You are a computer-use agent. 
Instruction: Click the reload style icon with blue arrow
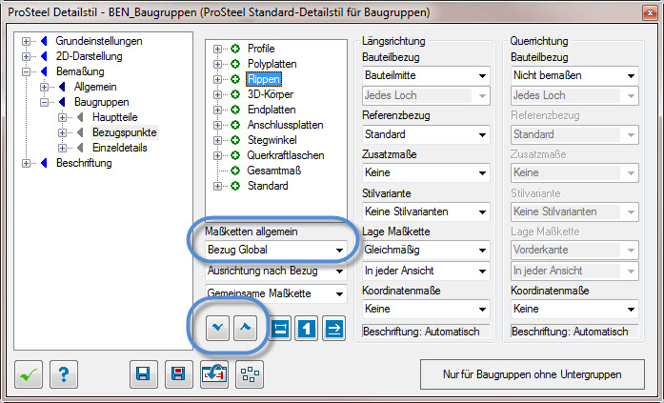214,374
